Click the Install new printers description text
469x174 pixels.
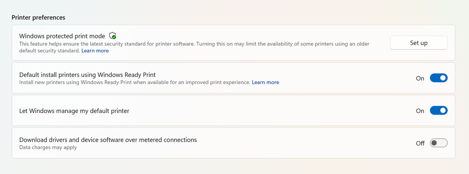coord(135,82)
